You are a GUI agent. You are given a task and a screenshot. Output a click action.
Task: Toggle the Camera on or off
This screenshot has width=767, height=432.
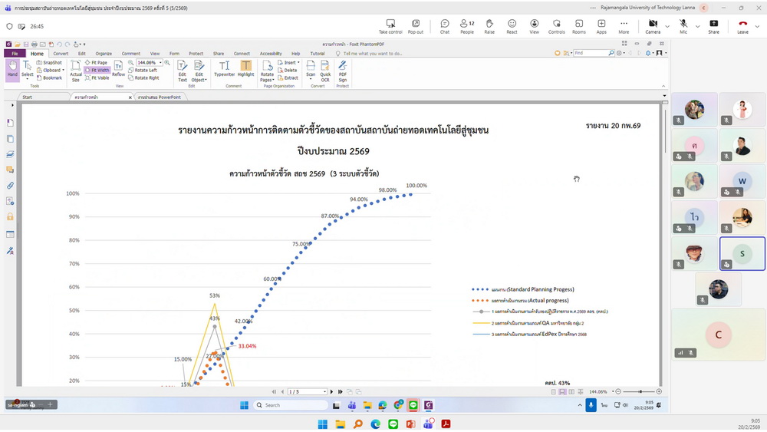[x=652, y=26]
